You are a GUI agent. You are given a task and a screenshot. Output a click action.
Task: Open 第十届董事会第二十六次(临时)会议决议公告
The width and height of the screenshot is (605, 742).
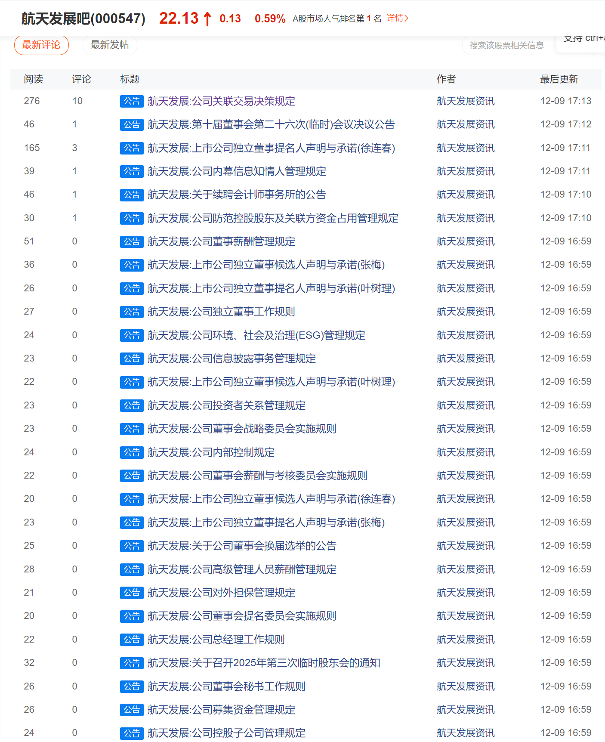[x=271, y=124]
